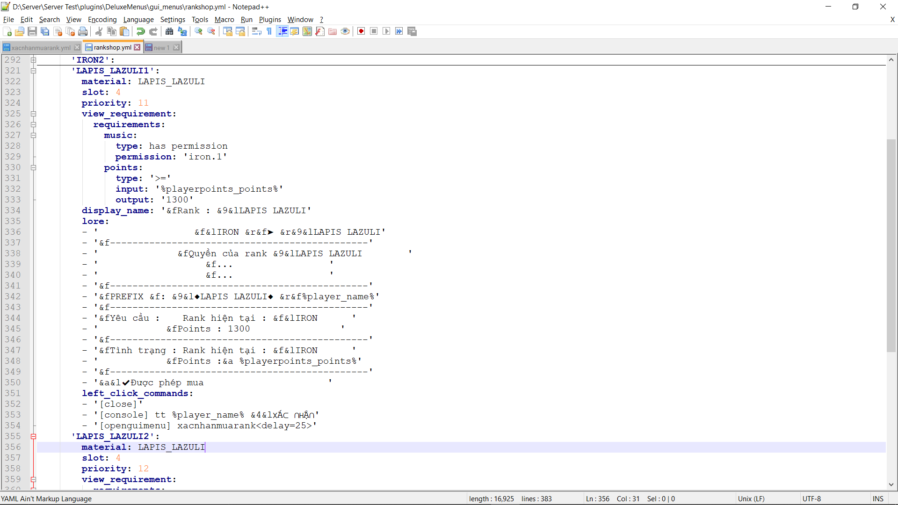
Task: Click the Replace toolbar icon
Action: coord(182,31)
